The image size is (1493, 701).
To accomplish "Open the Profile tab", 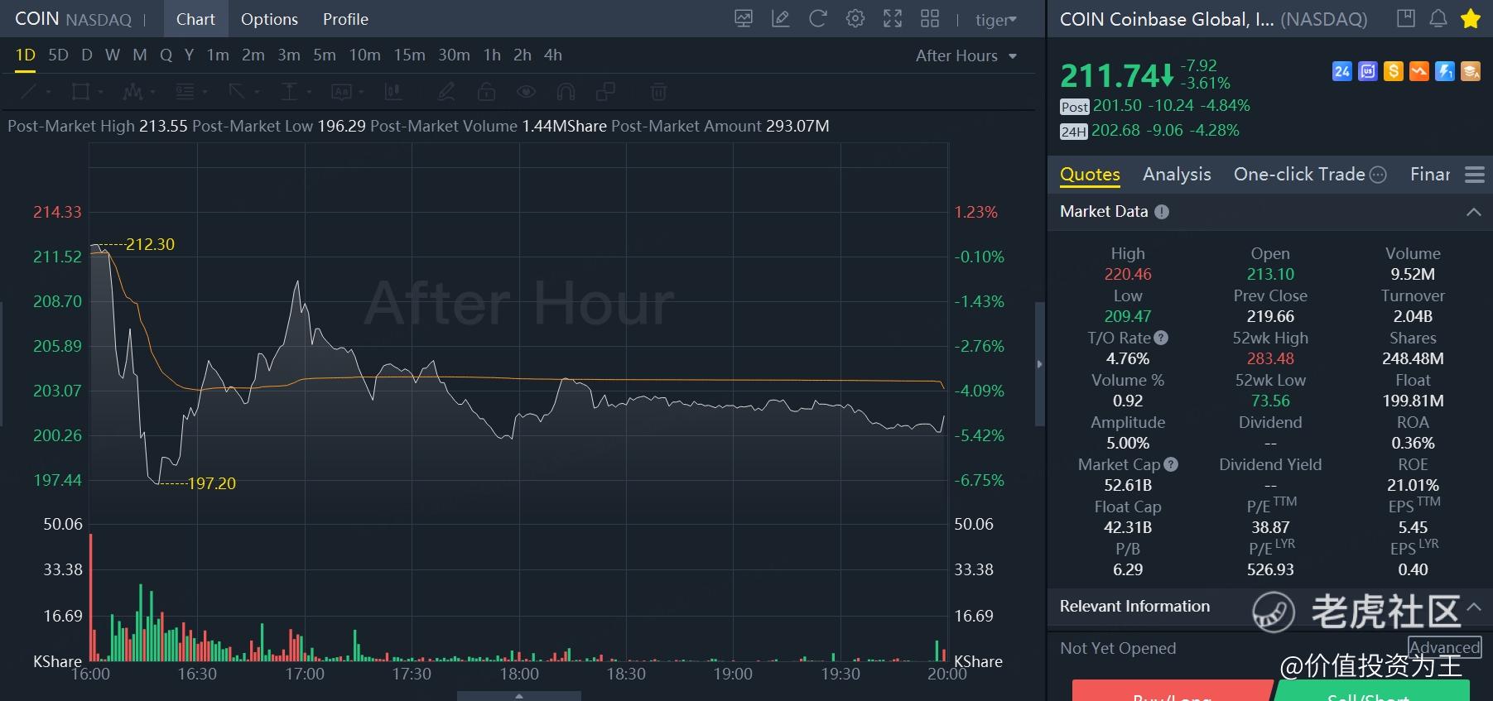I will [345, 19].
